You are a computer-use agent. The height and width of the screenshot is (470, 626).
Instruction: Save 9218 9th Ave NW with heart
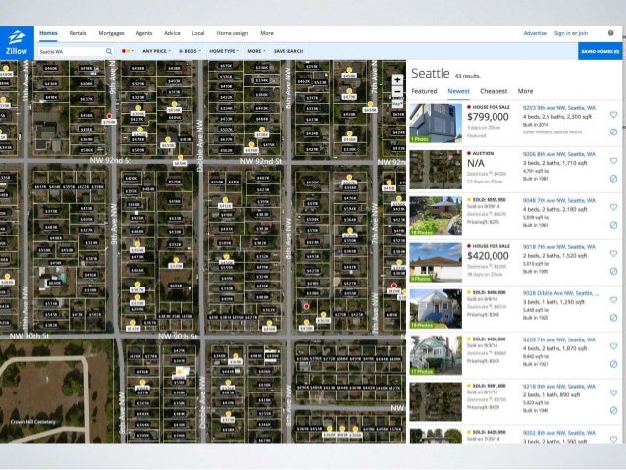point(613,392)
